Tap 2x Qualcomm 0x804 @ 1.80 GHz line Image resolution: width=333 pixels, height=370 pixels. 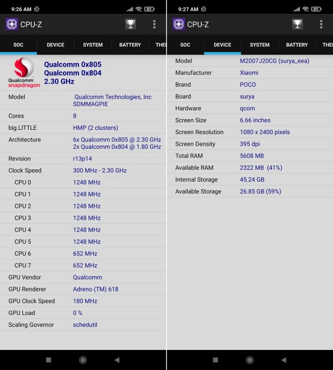coord(117,147)
